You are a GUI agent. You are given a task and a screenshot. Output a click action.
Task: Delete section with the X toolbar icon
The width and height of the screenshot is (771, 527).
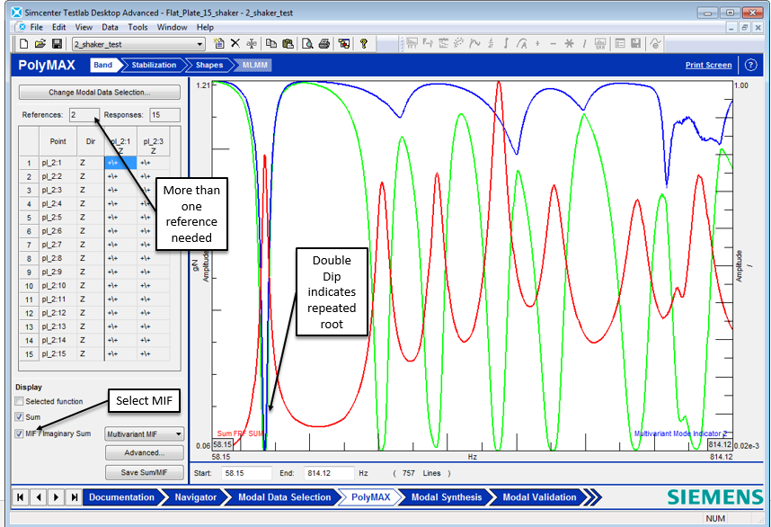[x=235, y=44]
